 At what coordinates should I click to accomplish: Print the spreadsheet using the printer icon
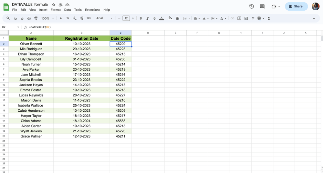[29, 18]
